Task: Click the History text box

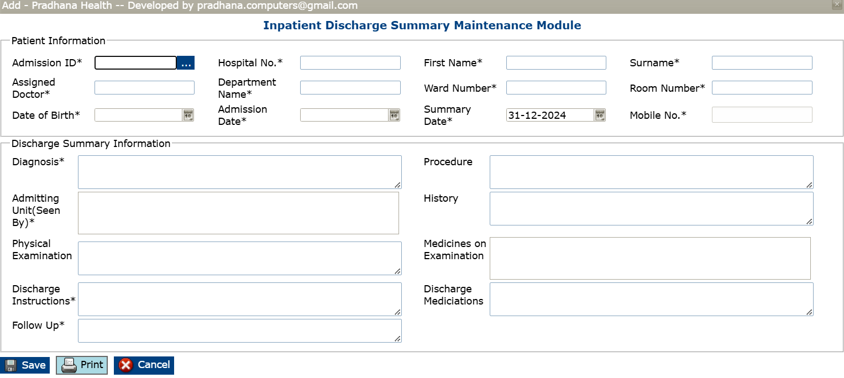Action: (651, 208)
